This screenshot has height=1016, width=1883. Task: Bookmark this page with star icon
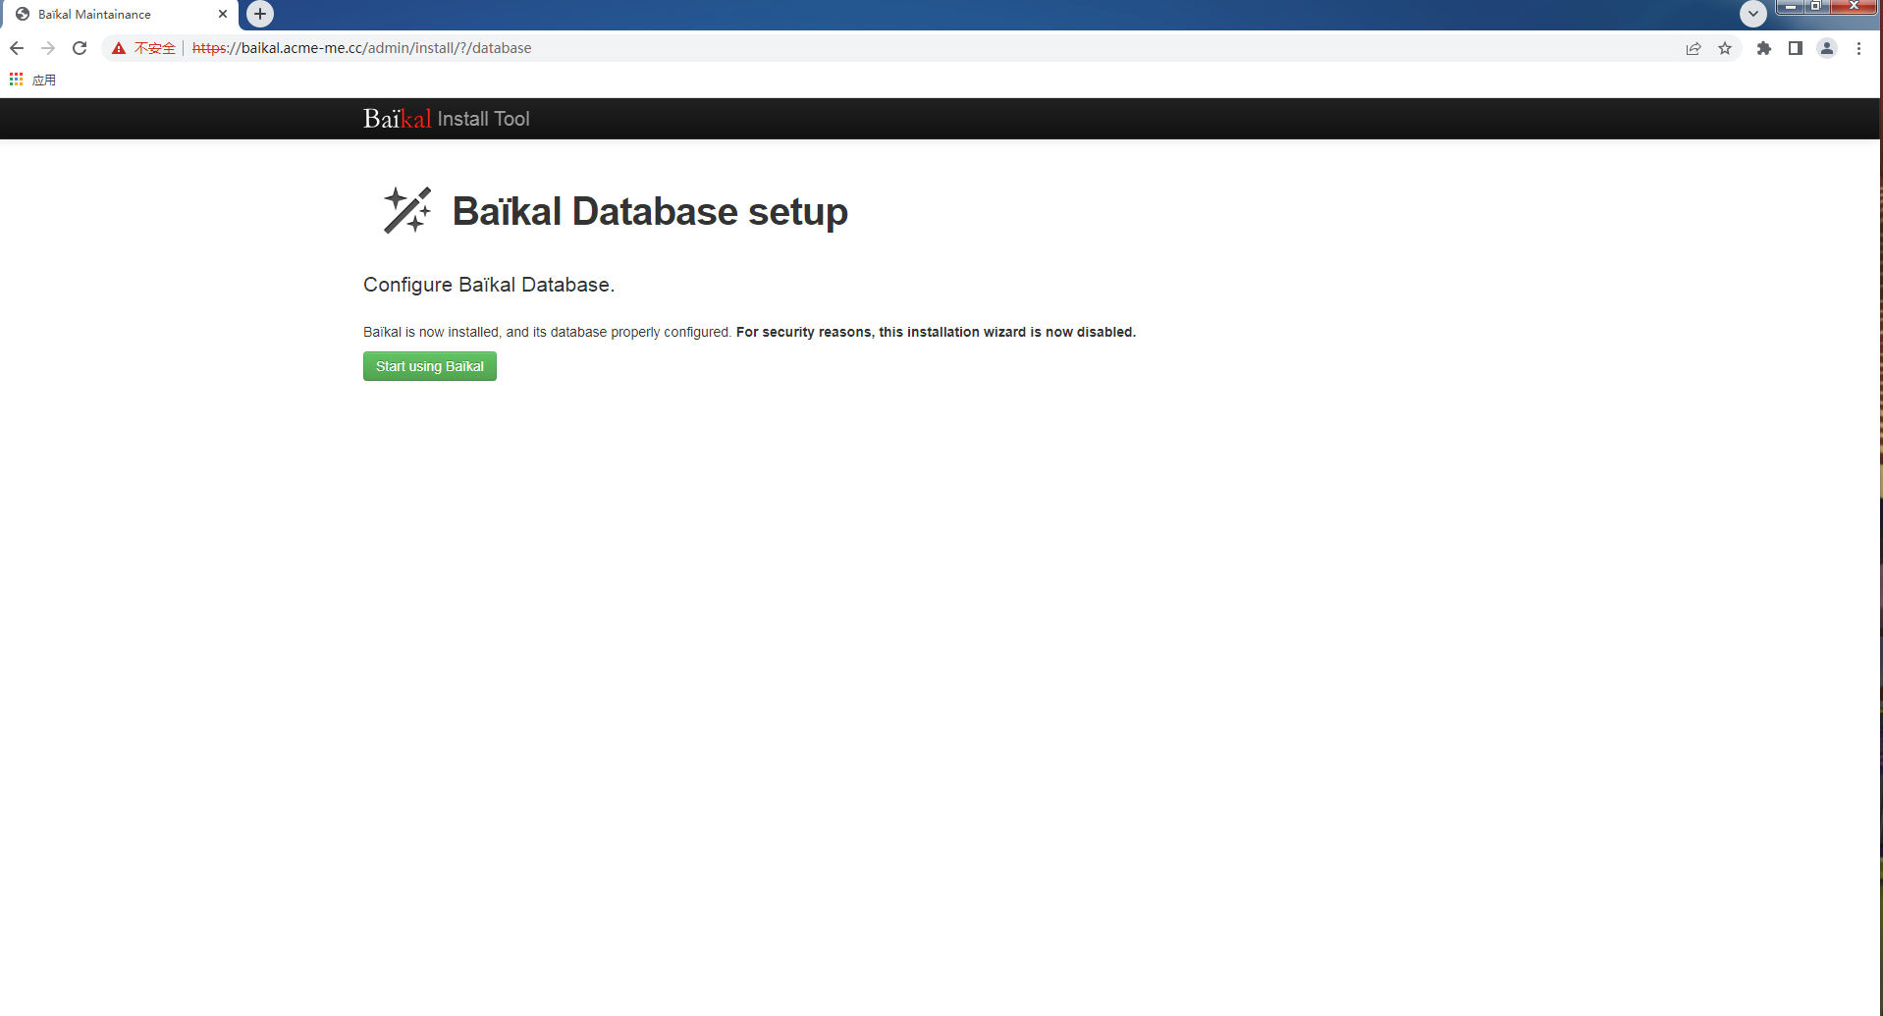click(x=1725, y=48)
